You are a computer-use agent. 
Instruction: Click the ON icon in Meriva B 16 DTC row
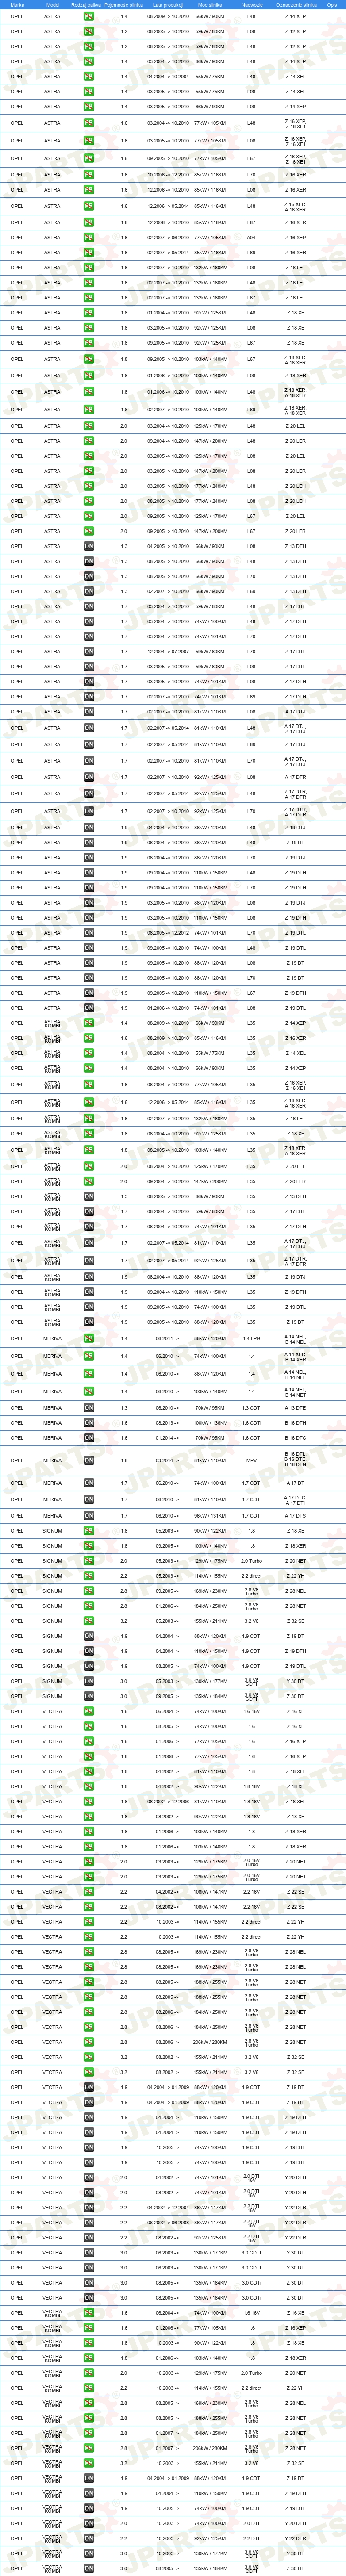coord(88,1438)
